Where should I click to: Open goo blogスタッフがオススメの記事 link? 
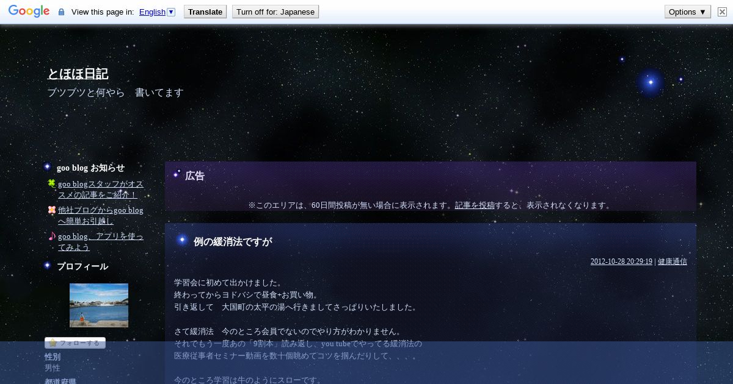click(x=101, y=190)
